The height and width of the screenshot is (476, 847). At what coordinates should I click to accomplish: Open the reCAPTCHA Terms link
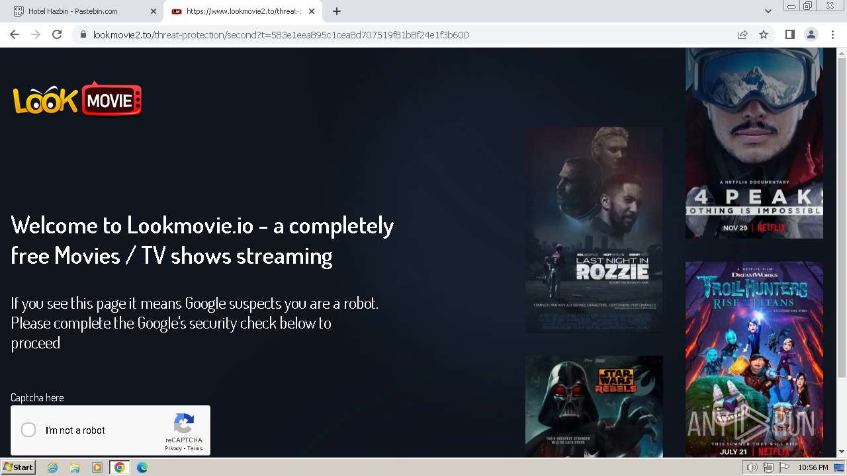195,448
